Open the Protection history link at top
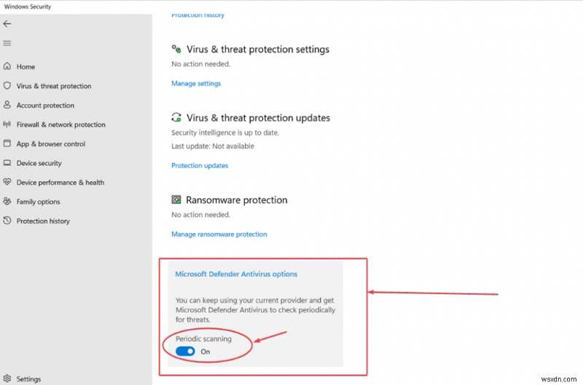Viewport: 583px width, 385px height. pyautogui.click(x=197, y=15)
